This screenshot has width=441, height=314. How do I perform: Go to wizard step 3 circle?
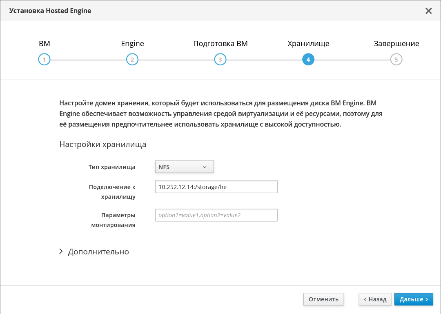[x=220, y=59]
